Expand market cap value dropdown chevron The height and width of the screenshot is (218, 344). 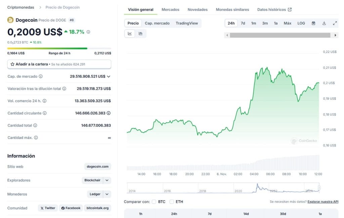click(109, 77)
